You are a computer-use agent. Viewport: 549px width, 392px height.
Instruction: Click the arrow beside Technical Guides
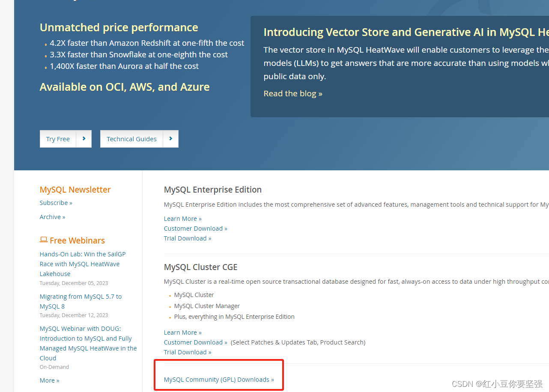click(171, 139)
